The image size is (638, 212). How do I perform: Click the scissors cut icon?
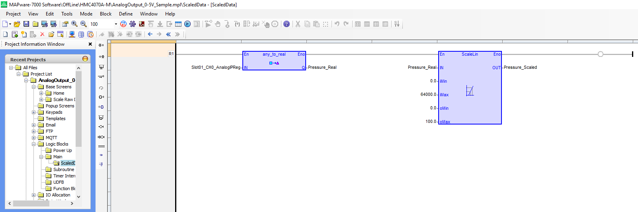298,24
